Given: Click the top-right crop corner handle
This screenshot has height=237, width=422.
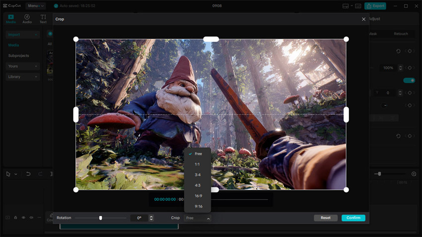Looking at the screenshot, I should pyautogui.click(x=346, y=39).
